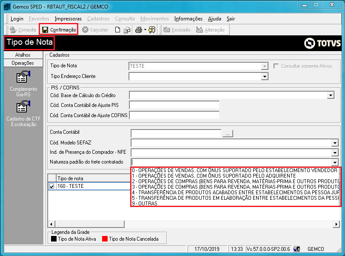Click the Cód. Conta Contábil de Ajuste COFINS field
The image size is (345, 256).
(174, 115)
